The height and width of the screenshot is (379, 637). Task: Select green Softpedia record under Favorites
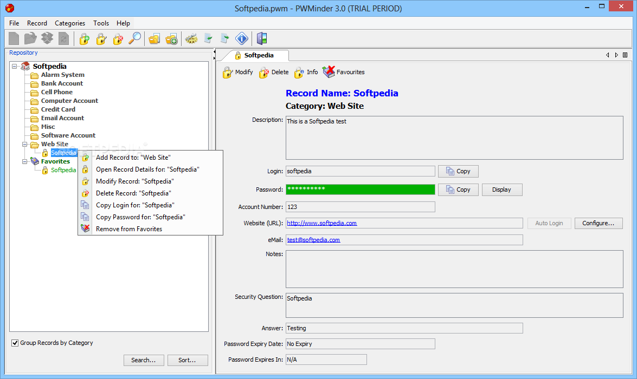63,170
